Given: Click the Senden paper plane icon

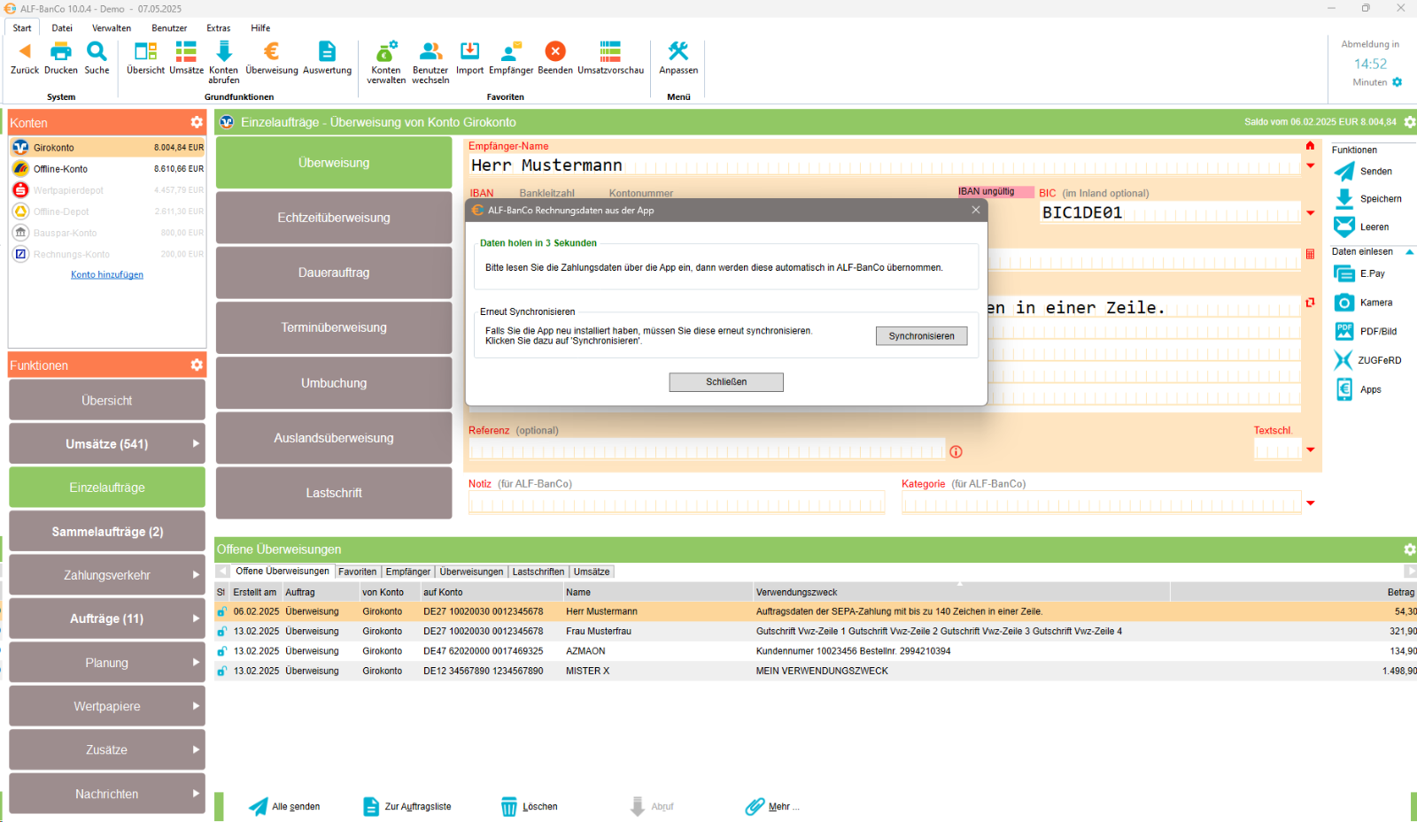Looking at the screenshot, I should [x=1344, y=172].
